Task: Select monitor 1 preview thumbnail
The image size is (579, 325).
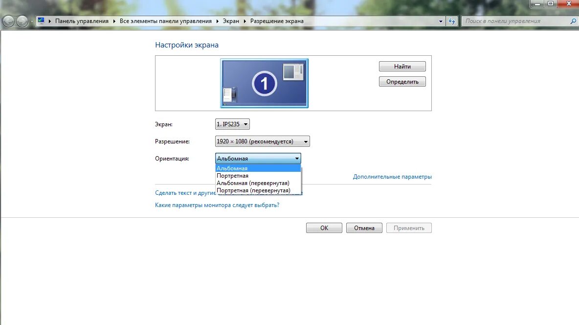Action: tap(265, 83)
